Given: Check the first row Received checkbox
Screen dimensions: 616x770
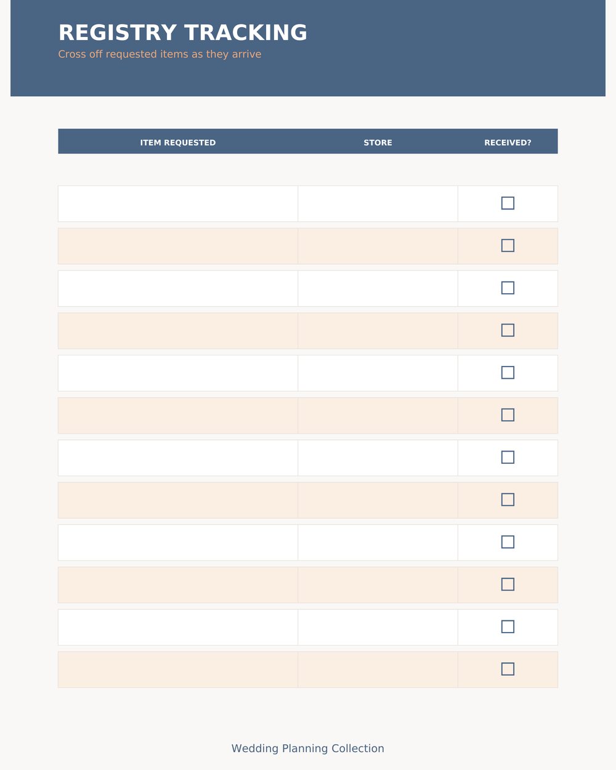Looking at the screenshot, I should 508,203.
